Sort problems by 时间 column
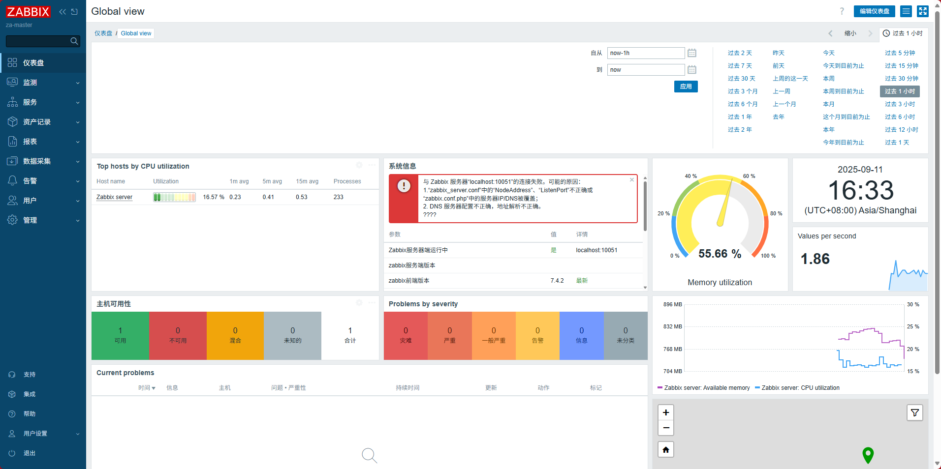 coord(147,388)
